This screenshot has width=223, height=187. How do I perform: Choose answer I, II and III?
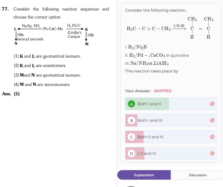click(x=171, y=153)
